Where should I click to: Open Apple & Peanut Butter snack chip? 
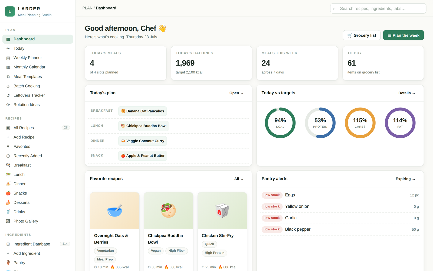tap(143, 156)
